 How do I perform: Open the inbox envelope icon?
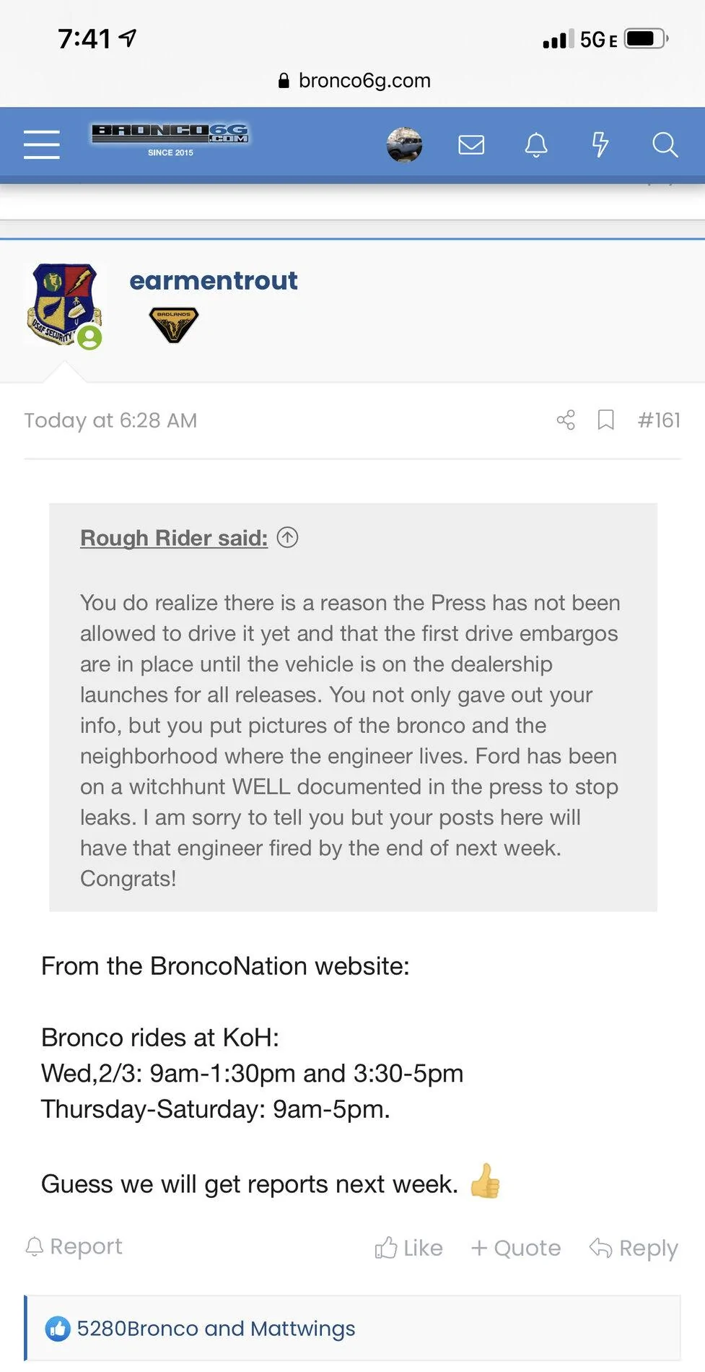coord(471,145)
